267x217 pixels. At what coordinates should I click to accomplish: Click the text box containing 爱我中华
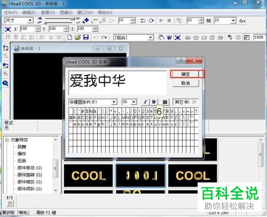117,82
